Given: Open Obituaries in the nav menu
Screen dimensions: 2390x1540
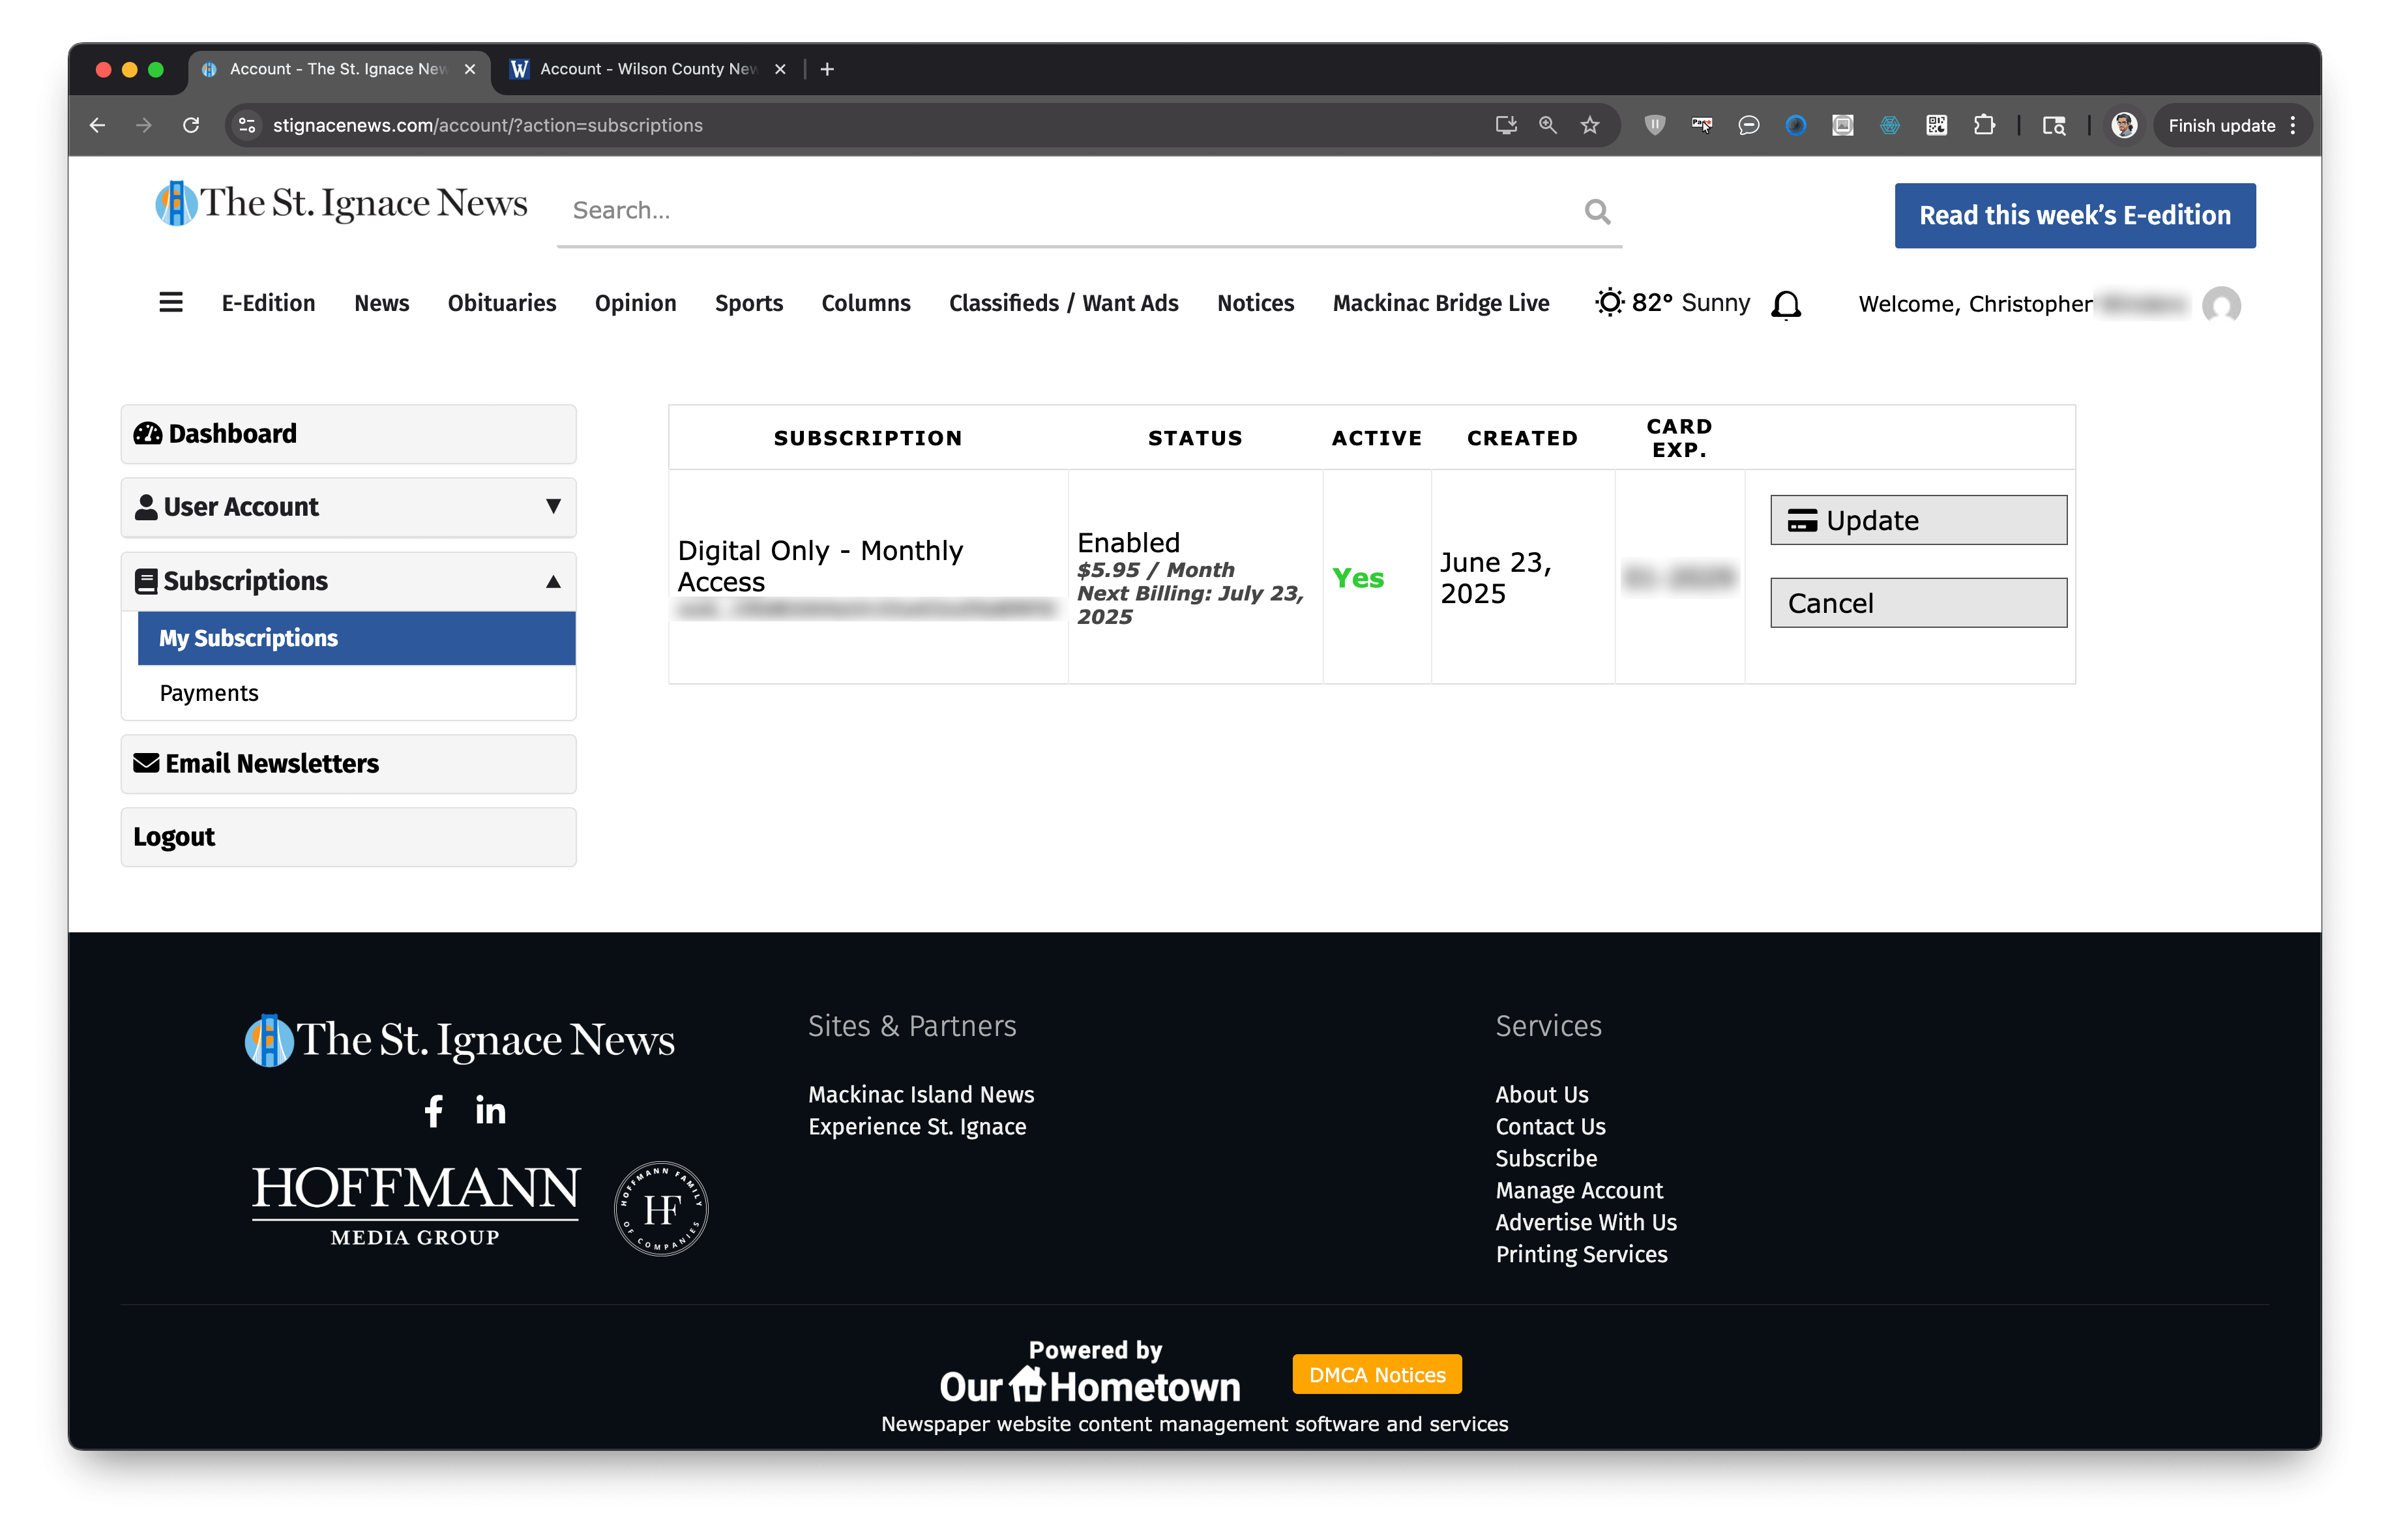Looking at the screenshot, I should [501, 303].
